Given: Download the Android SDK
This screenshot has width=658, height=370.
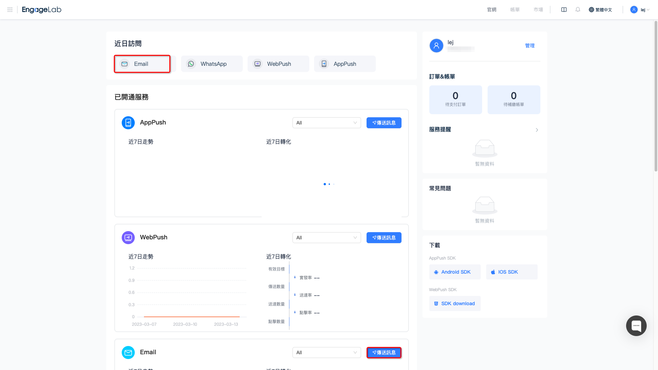Looking at the screenshot, I should 455,272.
